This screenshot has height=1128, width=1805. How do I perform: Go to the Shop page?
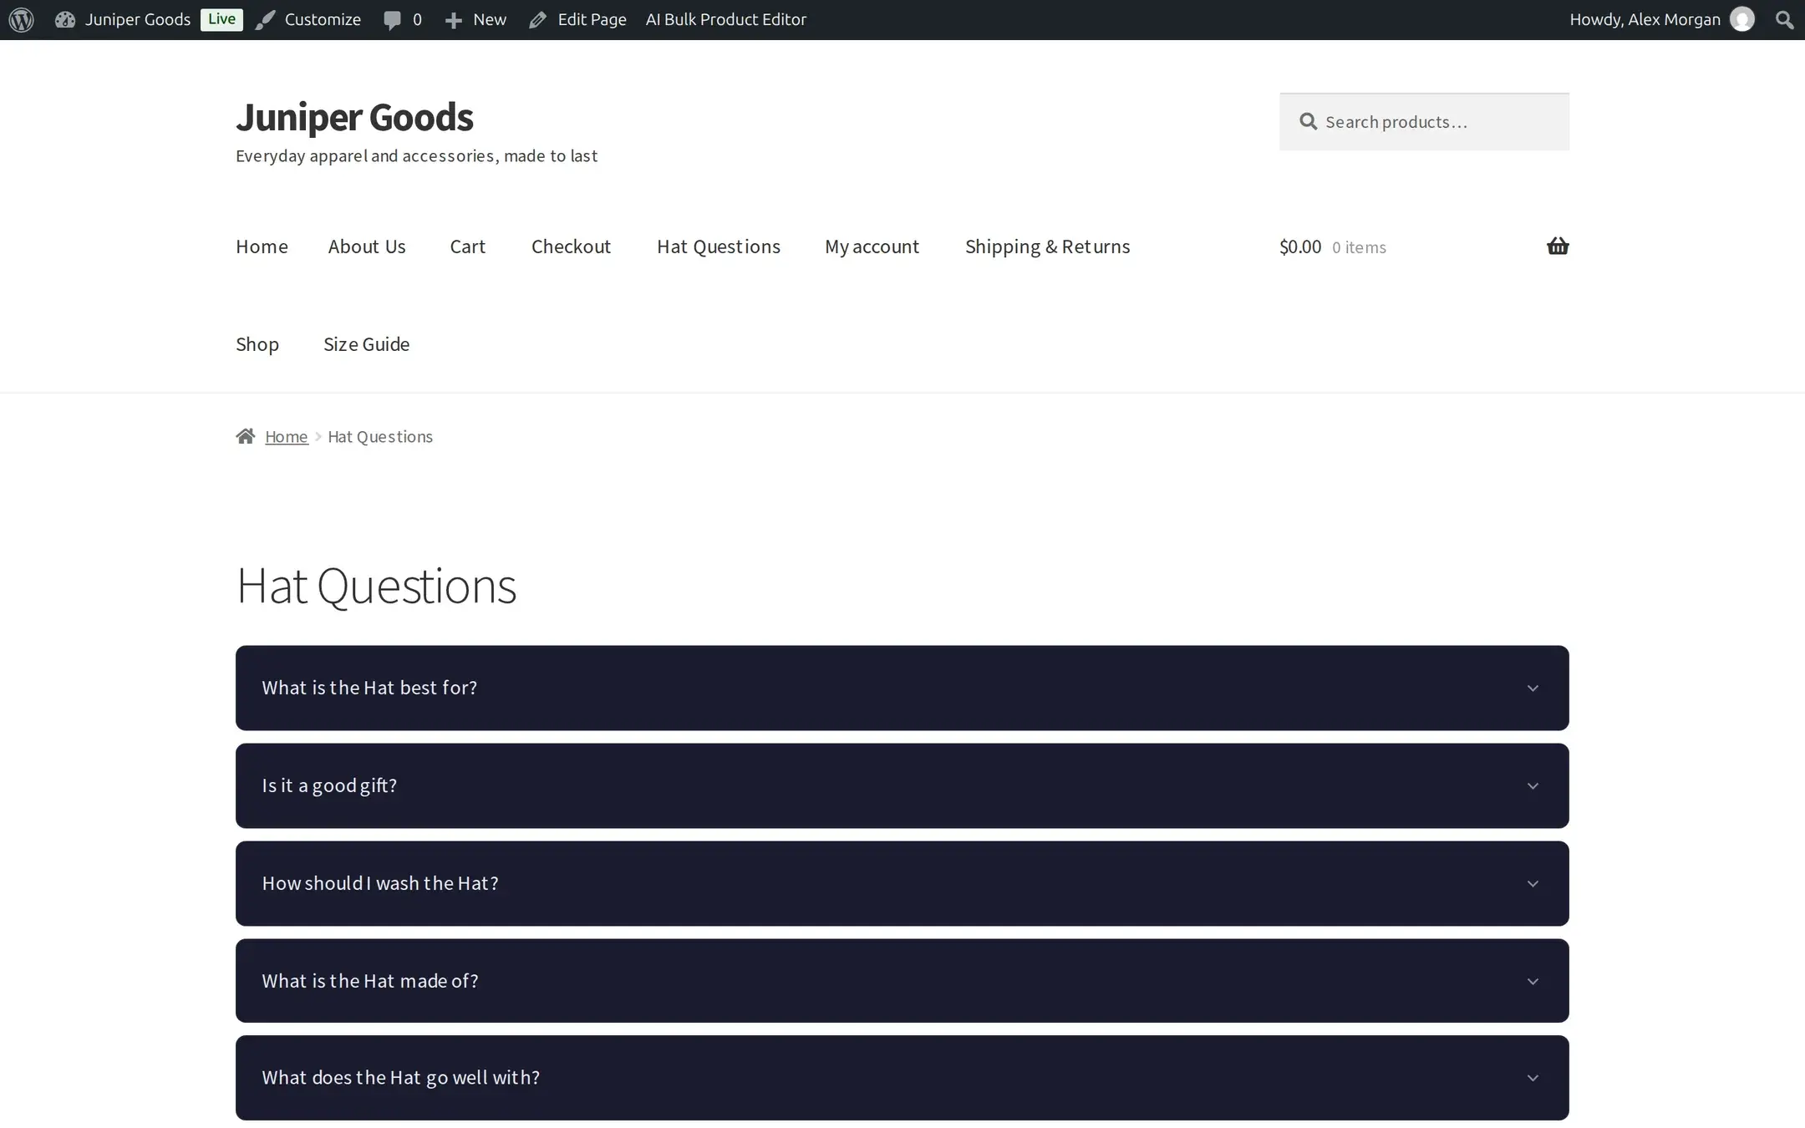(257, 344)
